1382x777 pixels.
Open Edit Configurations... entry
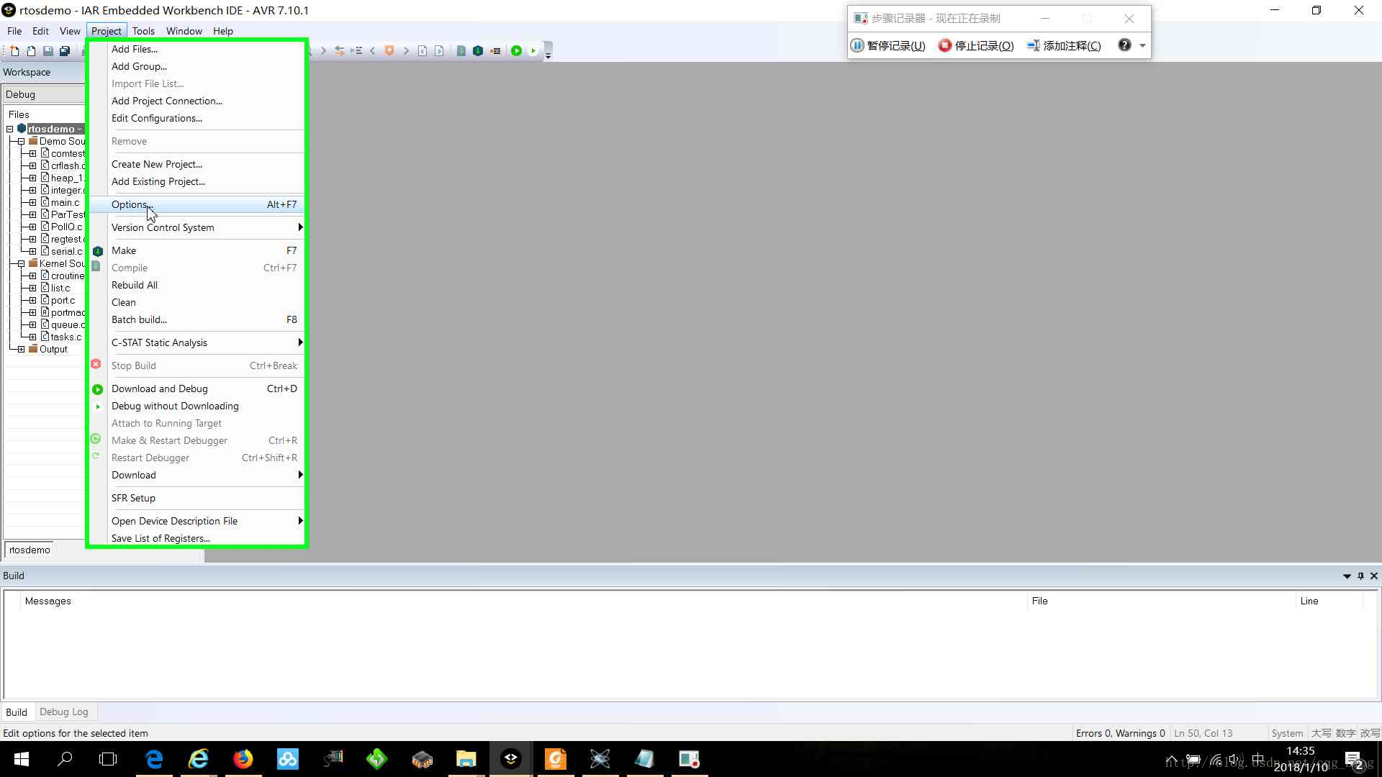point(197,118)
